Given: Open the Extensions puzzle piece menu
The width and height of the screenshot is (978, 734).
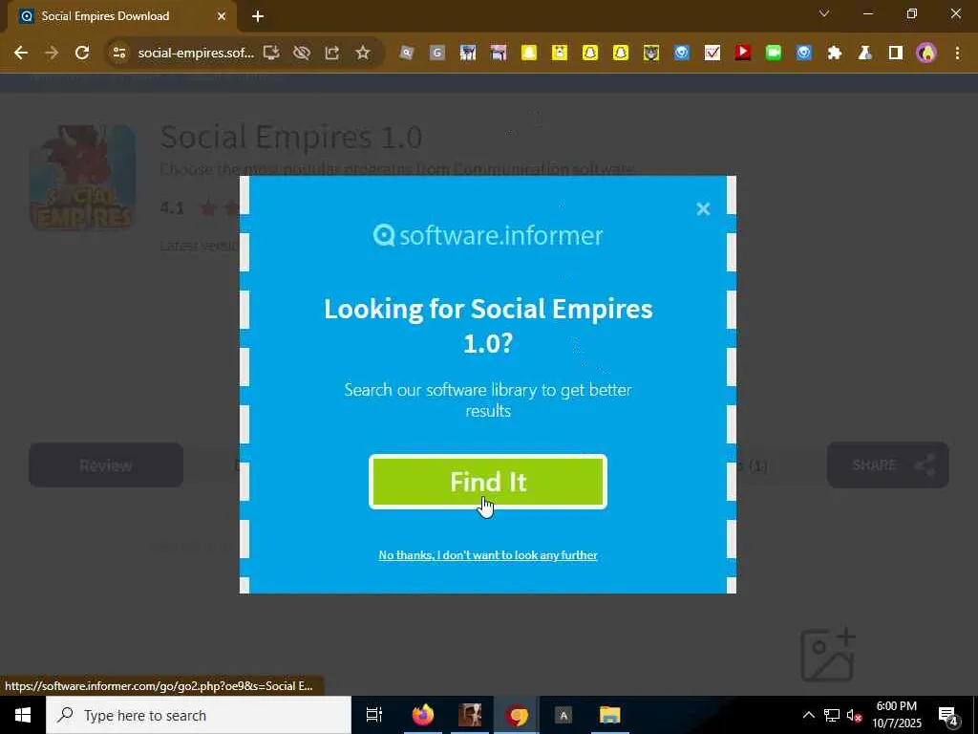Looking at the screenshot, I should tap(835, 54).
